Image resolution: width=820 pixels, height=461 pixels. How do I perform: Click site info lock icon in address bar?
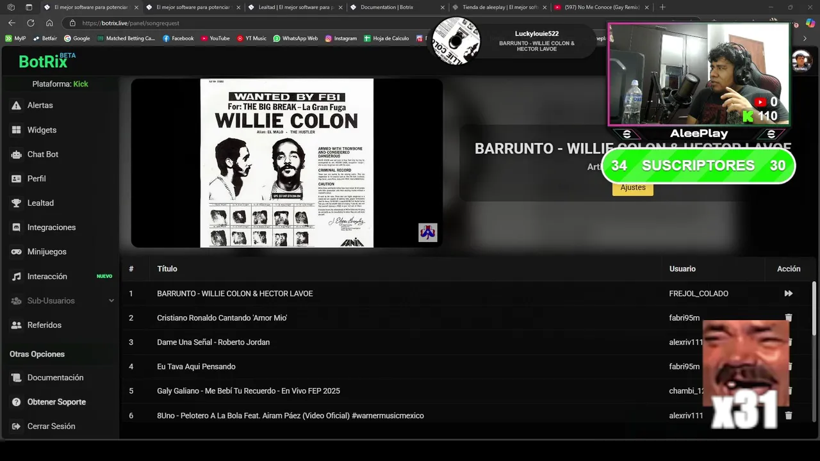(x=72, y=23)
